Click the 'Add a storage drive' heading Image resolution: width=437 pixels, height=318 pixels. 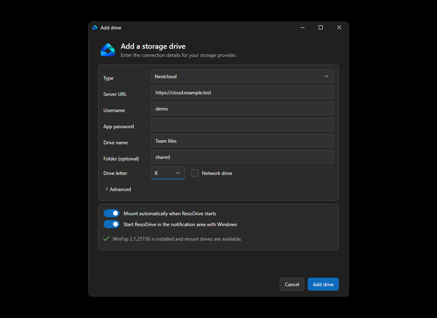pos(153,46)
